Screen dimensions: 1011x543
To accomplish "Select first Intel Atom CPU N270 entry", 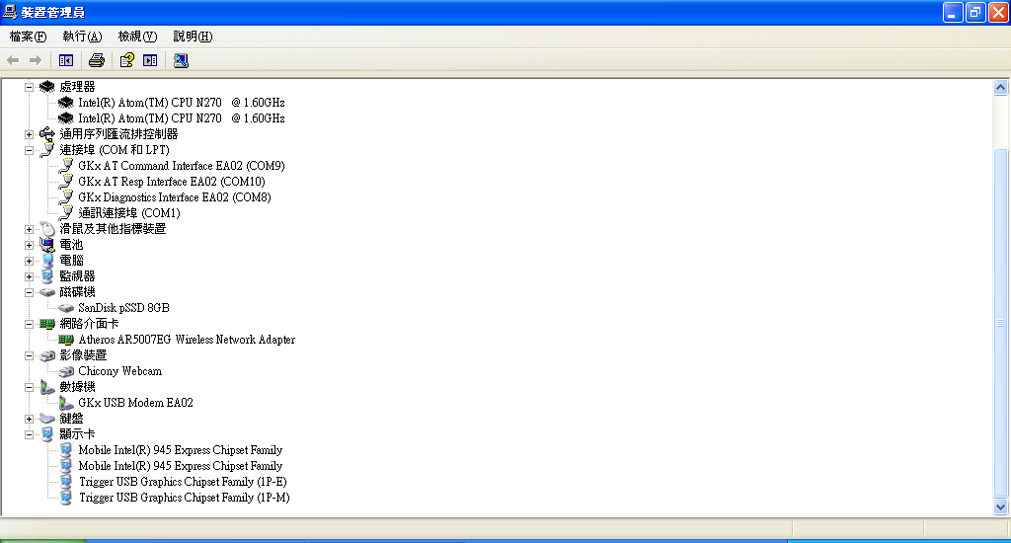I will pyautogui.click(x=182, y=103).
